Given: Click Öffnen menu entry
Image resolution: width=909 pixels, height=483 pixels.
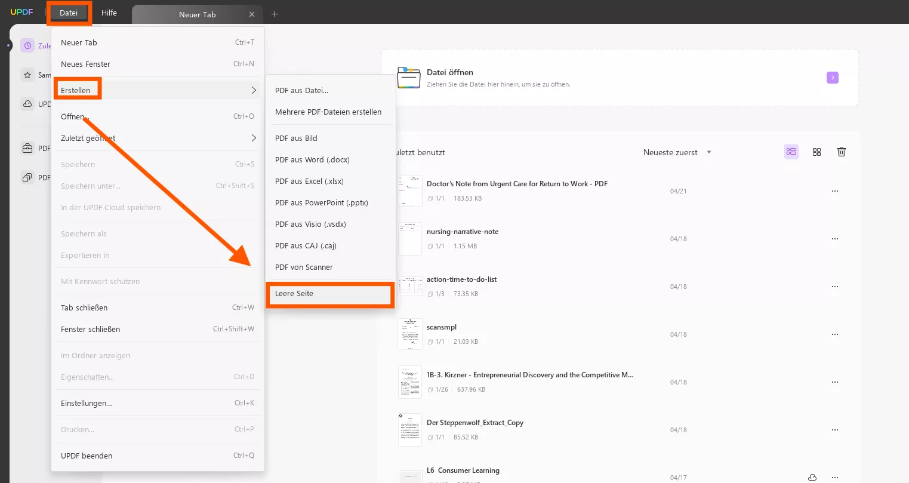Looking at the screenshot, I should (x=158, y=116).
